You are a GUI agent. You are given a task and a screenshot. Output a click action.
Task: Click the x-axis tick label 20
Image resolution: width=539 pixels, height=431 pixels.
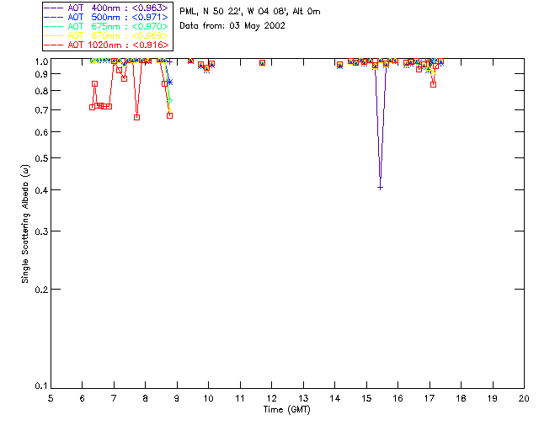point(524,398)
